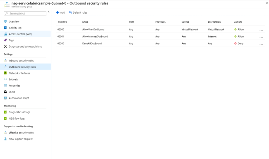
Task: Click the Properties bars icon
Action: 5,85
